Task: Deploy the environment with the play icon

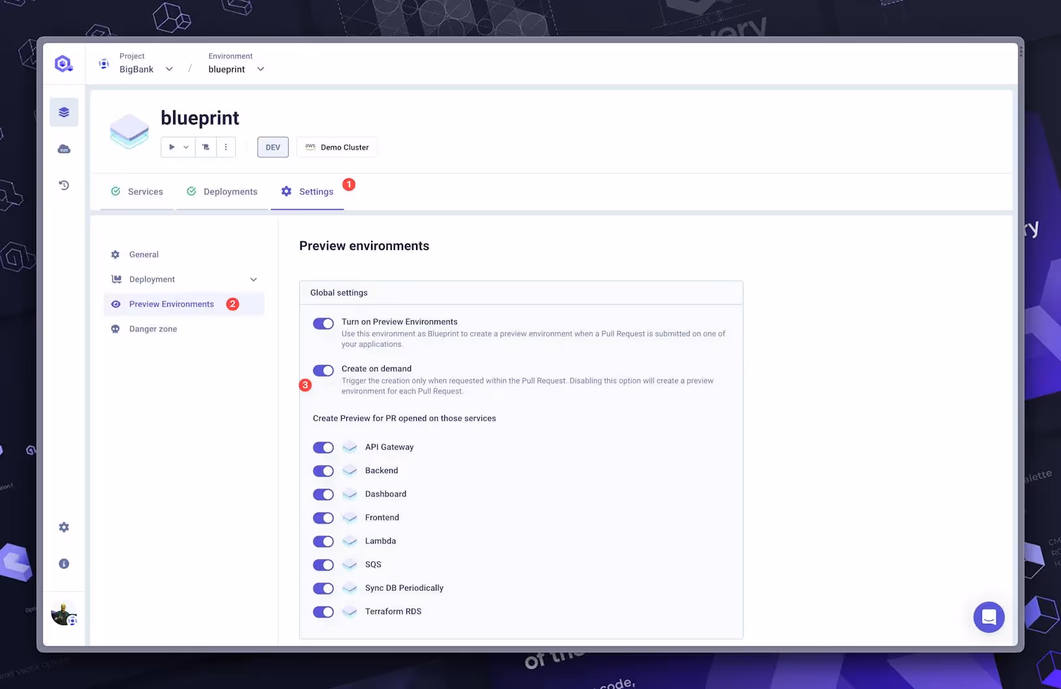Action: (172, 147)
